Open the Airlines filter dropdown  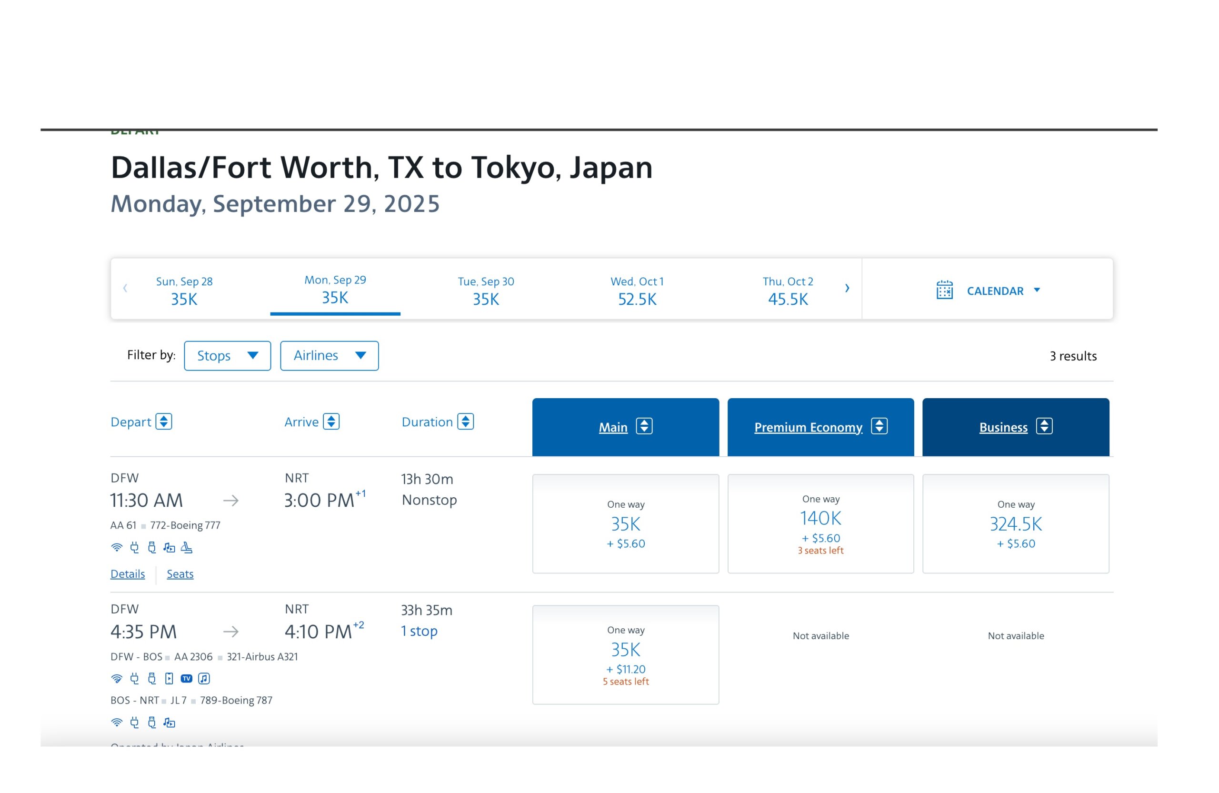click(330, 355)
